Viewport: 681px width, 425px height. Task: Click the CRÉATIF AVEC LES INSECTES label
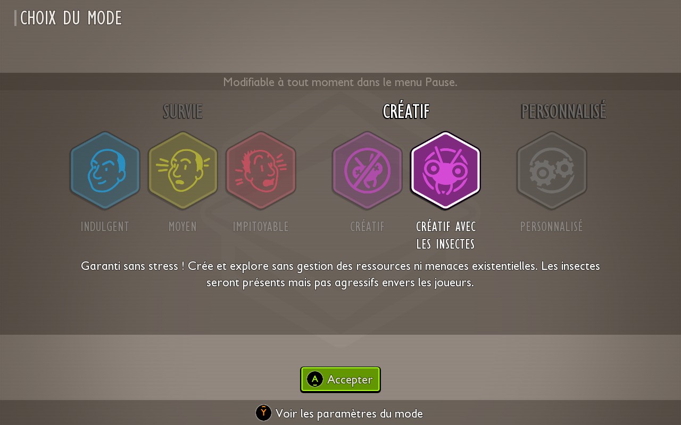[446, 235]
